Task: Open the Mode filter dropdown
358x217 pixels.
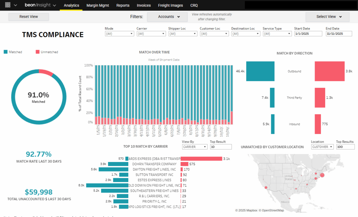Action: [x=119, y=34]
